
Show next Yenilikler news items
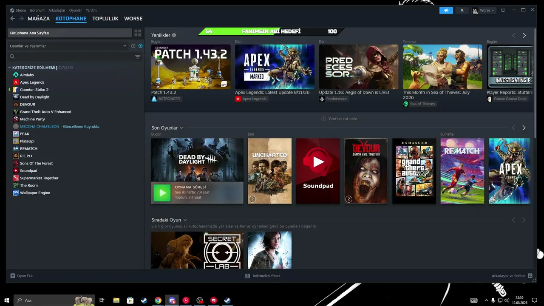pos(524,36)
